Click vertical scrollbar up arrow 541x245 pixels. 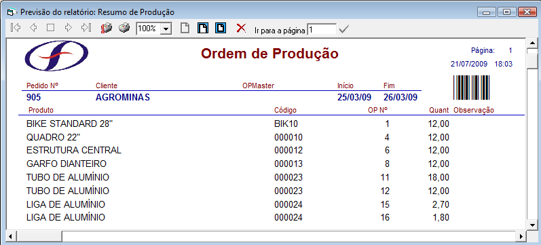point(532,43)
